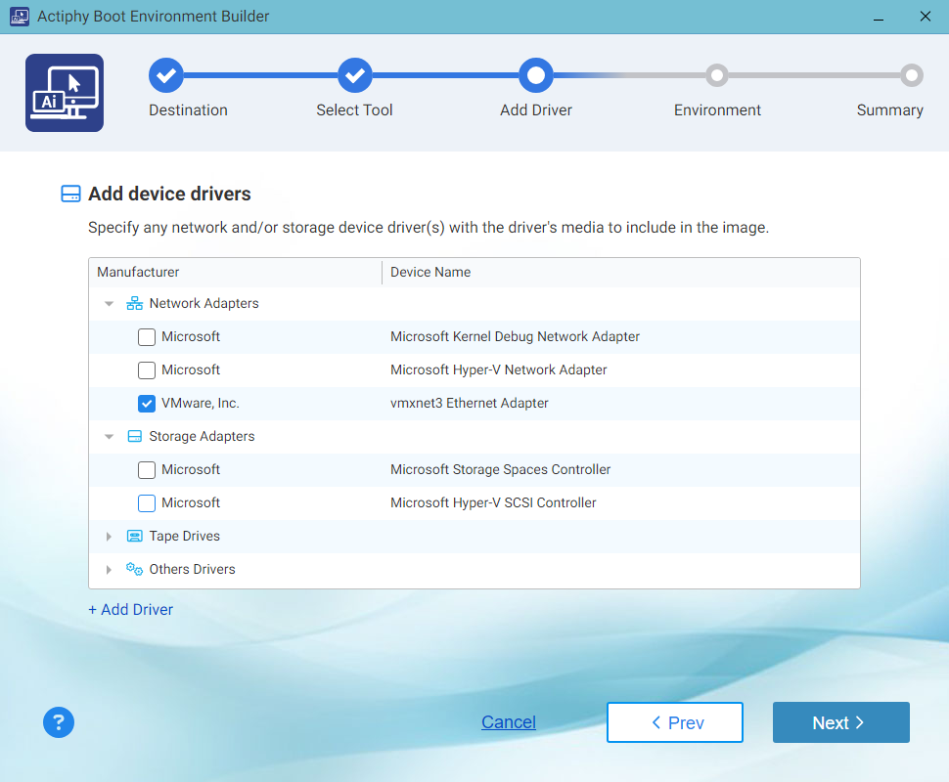Image resolution: width=949 pixels, height=782 pixels.
Task: Select the Tape Drives tree label
Action: click(185, 537)
